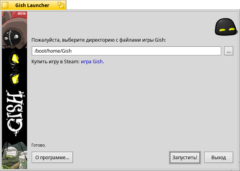Click the Gish Launcher title tab
The image size is (240, 171).
coord(33,5)
